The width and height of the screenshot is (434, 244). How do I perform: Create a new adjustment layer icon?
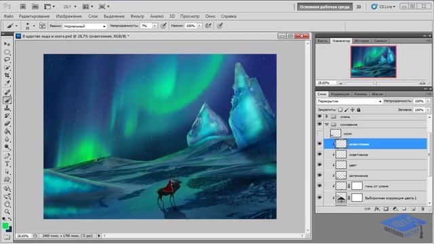click(x=395, y=209)
